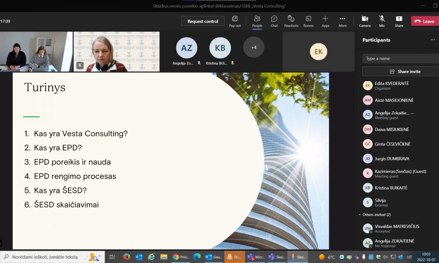Unmute the Mic

point(382,21)
